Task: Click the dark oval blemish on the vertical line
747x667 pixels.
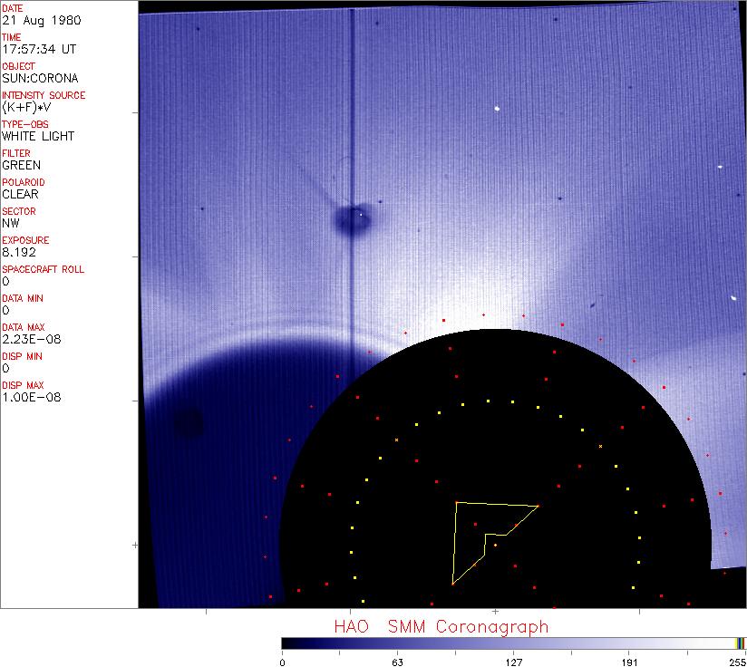Action: [x=350, y=219]
